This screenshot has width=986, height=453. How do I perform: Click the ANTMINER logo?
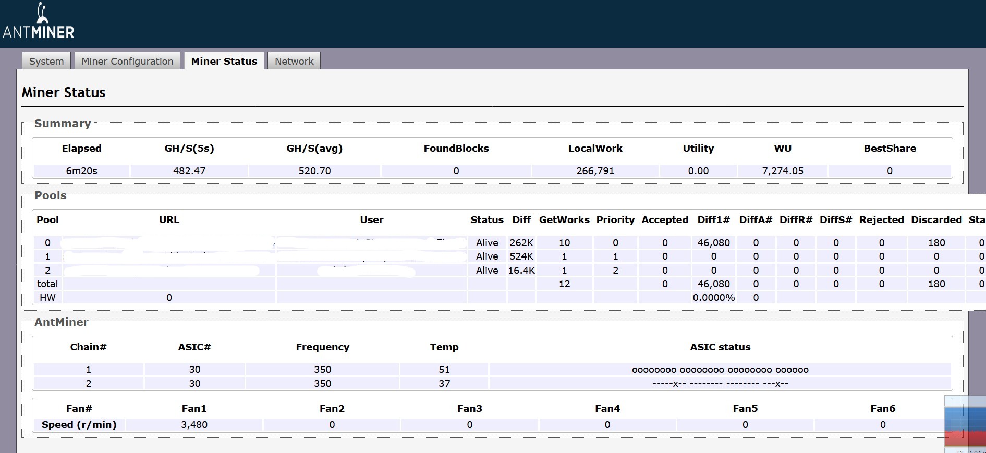pyautogui.click(x=39, y=21)
